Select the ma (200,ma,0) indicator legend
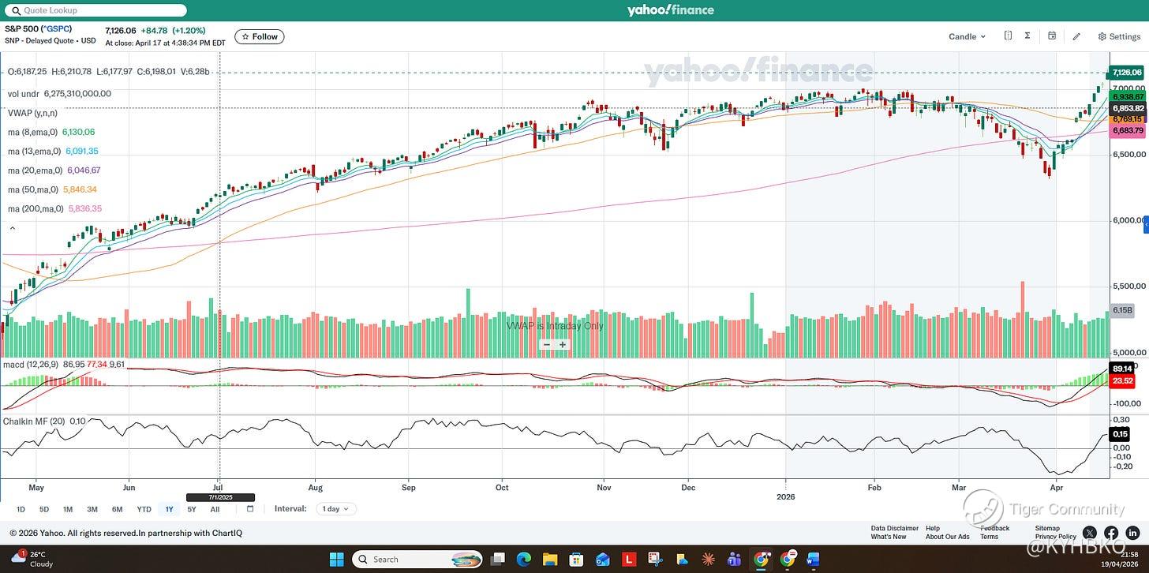 pyautogui.click(x=54, y=208)
